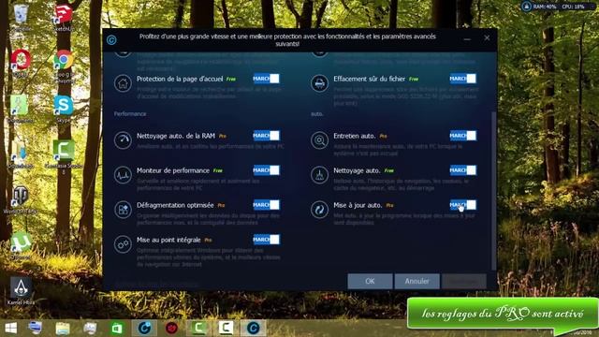The image size is (599, 337).
Task: Click the Défragmentation optimisée icon
Action: [x=123, y=210]
